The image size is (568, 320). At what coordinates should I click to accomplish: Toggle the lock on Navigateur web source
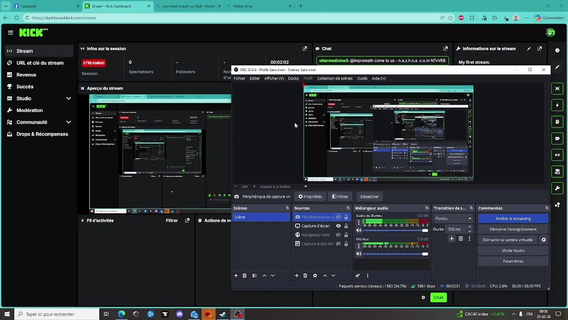pyautogui.click(x=346, y=235)
